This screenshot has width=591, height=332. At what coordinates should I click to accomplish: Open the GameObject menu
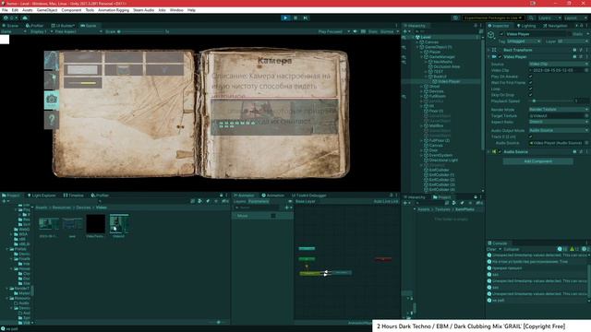point(47,10)
